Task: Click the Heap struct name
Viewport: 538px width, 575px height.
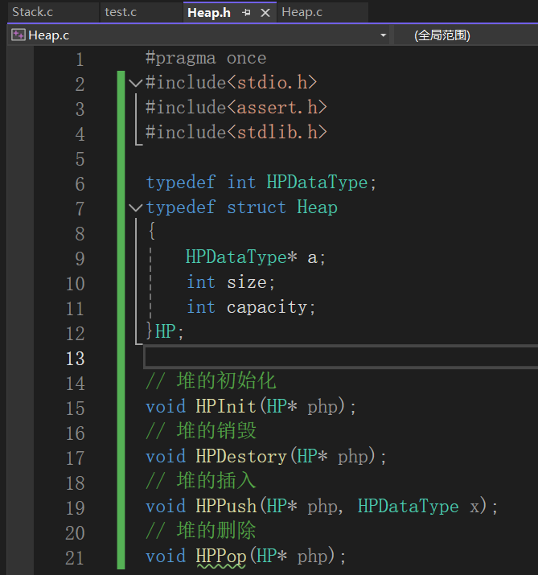Action: pyautogui.click(x=317, y=207)
